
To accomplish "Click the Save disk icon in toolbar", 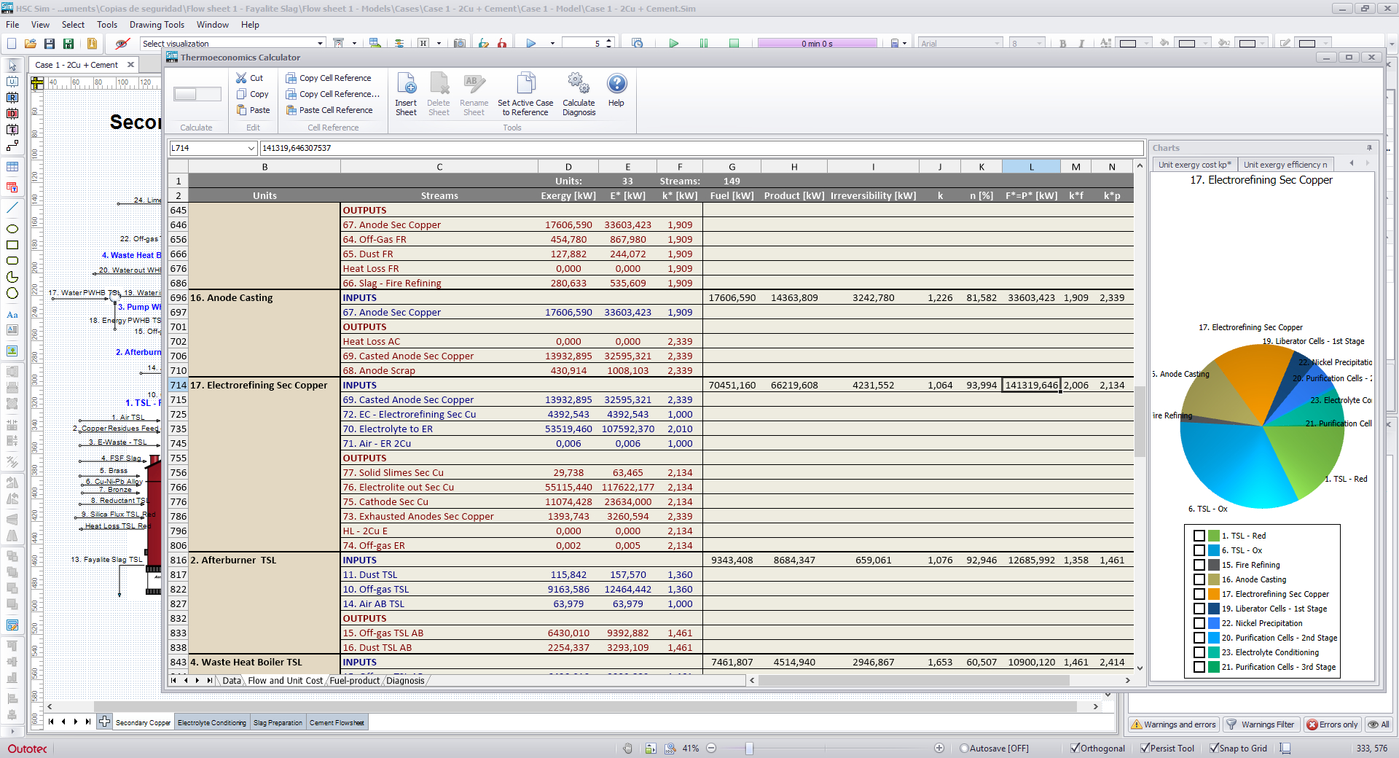I will [50, 44].
